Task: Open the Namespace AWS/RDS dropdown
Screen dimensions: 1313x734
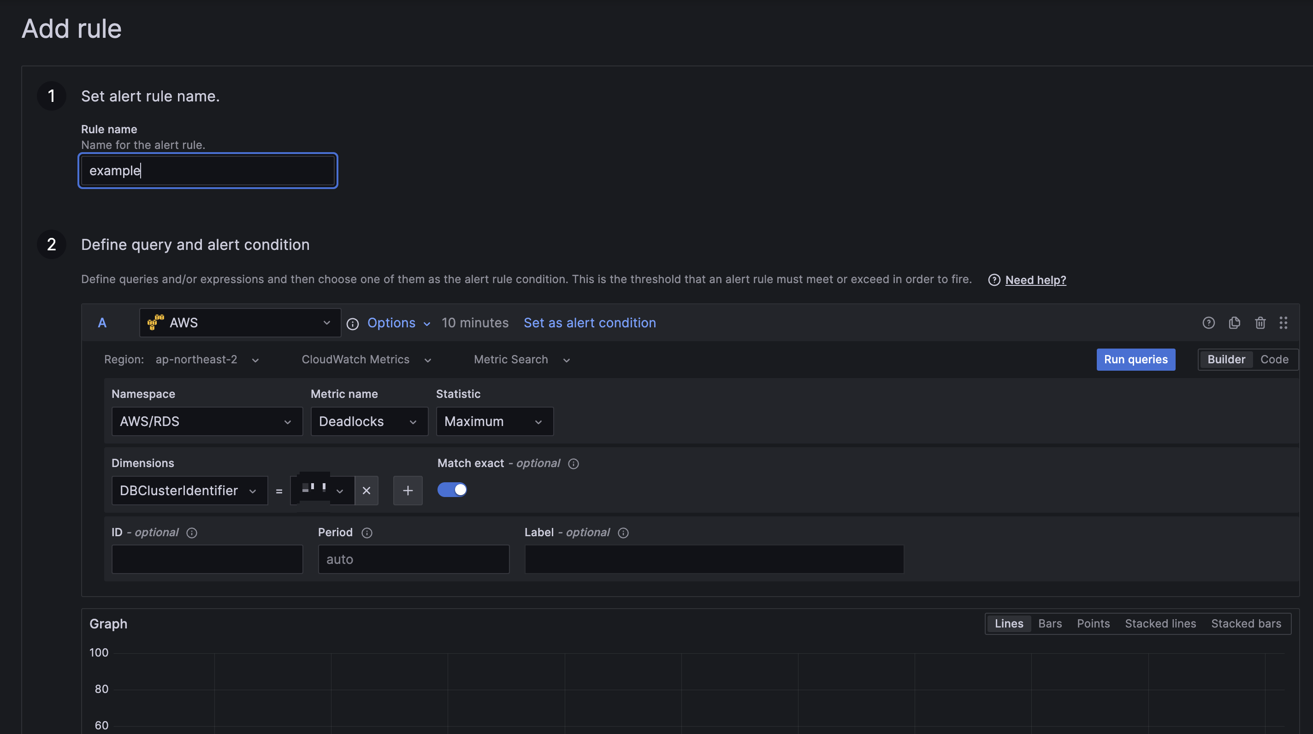Action: [207, 421]
